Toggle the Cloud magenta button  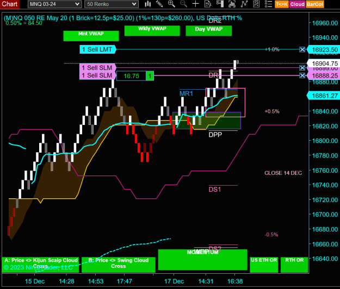pyautogui.click(x=297, y=4)
